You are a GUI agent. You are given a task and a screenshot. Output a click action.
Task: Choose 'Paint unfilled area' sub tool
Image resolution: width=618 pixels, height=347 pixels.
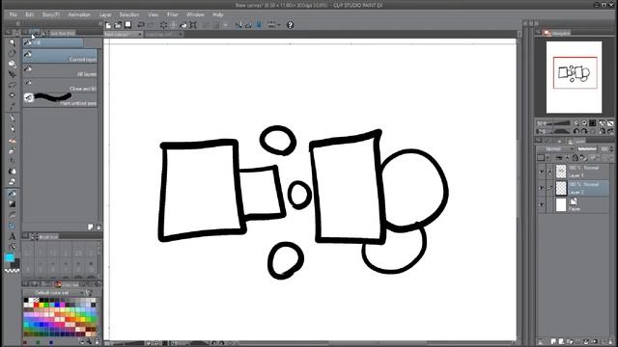(60, 100)
